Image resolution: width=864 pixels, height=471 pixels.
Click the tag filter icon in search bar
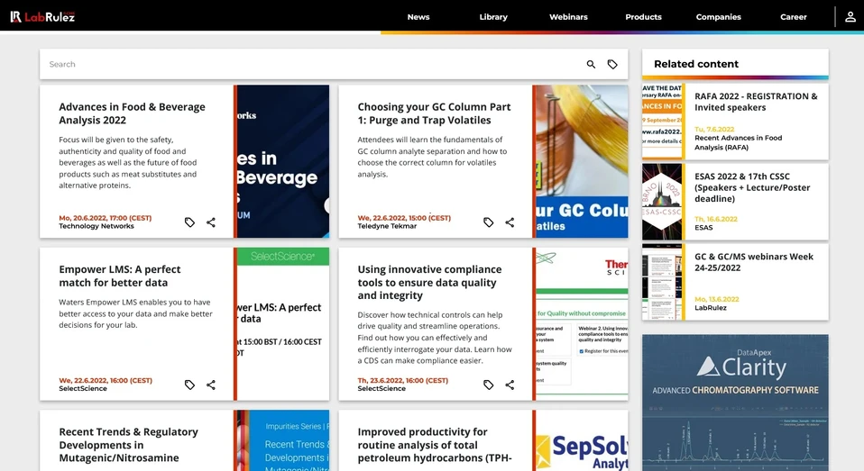pos(612,64)
